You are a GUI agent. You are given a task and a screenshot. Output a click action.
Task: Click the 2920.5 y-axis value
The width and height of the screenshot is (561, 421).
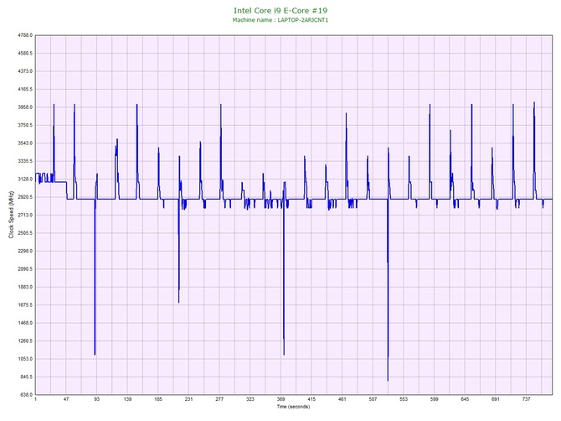click(x=25, y=197)
